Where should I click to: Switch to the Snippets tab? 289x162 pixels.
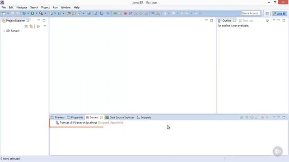(144, 117)
